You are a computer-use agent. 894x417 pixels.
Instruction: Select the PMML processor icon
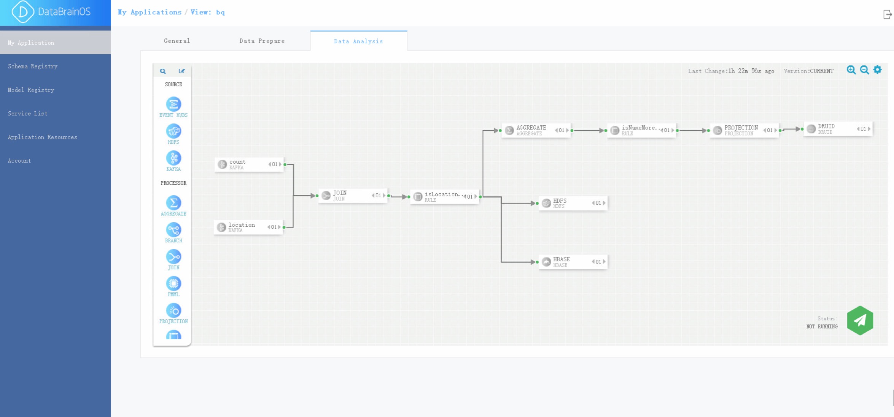[x=173, y=283]
